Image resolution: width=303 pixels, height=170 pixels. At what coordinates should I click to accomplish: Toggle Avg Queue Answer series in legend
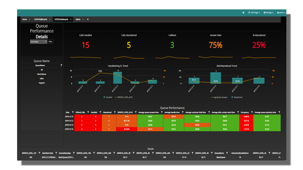click(x=219, y=97)
